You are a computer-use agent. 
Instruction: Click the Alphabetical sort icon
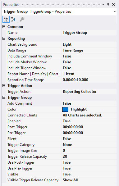tap(13, 19)
